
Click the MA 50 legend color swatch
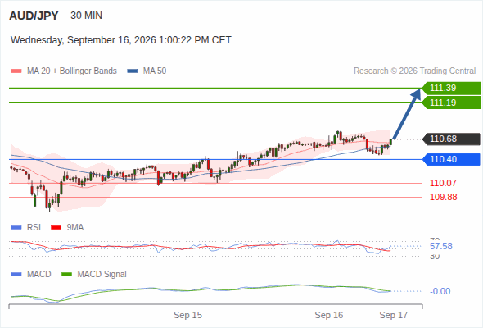(x=133, y=71)
